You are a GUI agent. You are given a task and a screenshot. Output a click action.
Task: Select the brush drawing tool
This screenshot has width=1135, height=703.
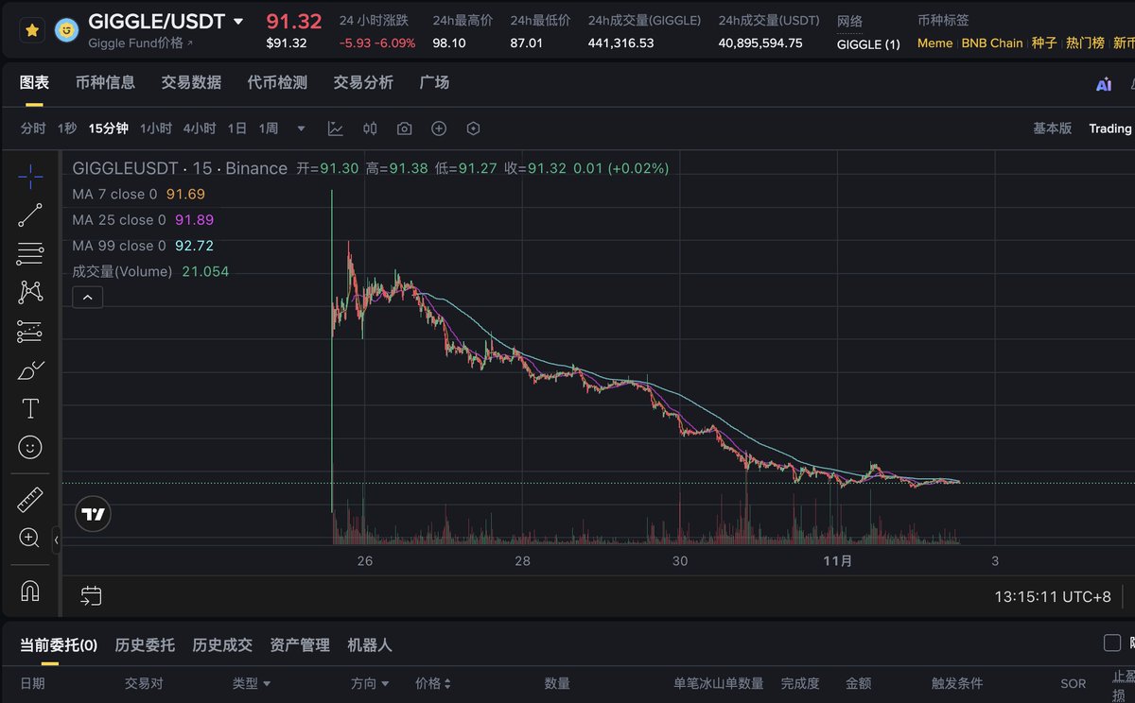tap(30, 370)
